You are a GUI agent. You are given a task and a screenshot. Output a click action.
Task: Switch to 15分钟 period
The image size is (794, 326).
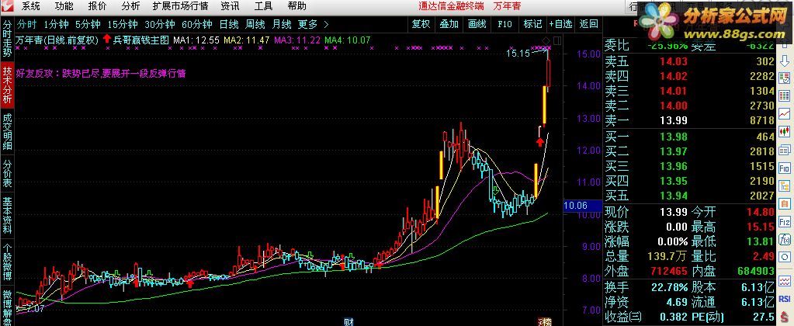[123, 24]
